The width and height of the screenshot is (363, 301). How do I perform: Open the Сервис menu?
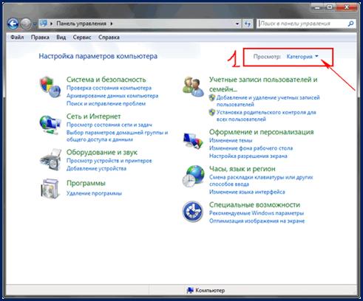click(82, 38)
